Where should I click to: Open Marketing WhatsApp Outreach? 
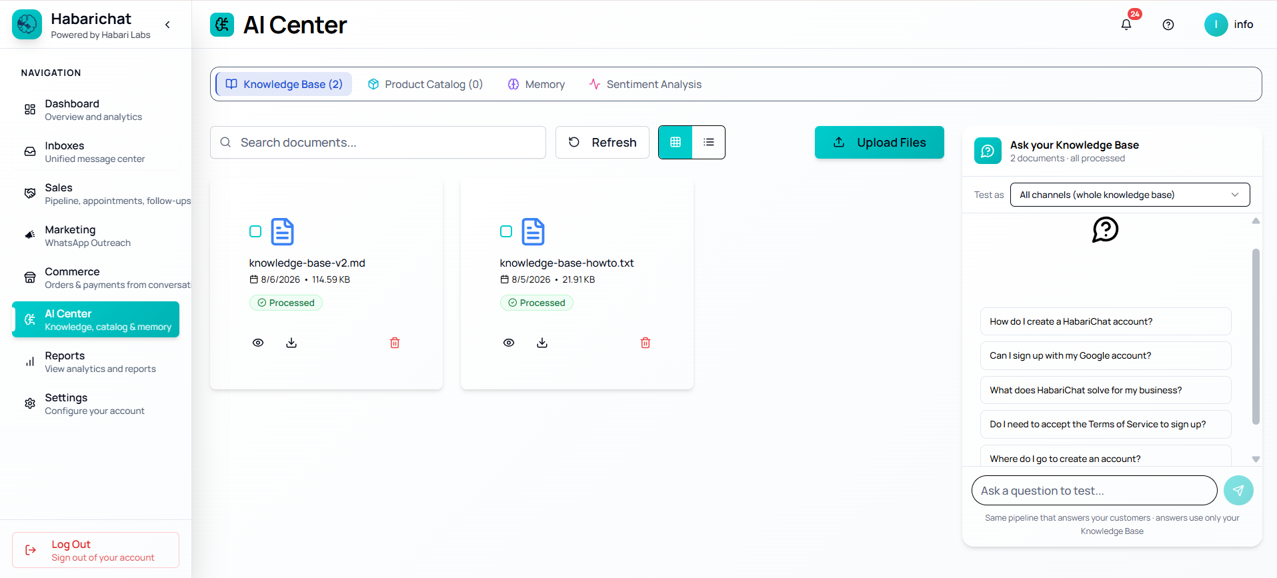95,236
